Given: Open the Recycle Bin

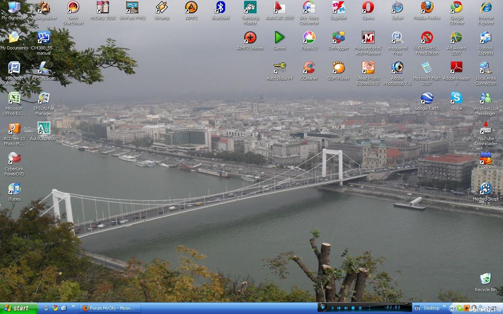Looking at the screenshot, I should pyautogui.click(x=485, y=279).
